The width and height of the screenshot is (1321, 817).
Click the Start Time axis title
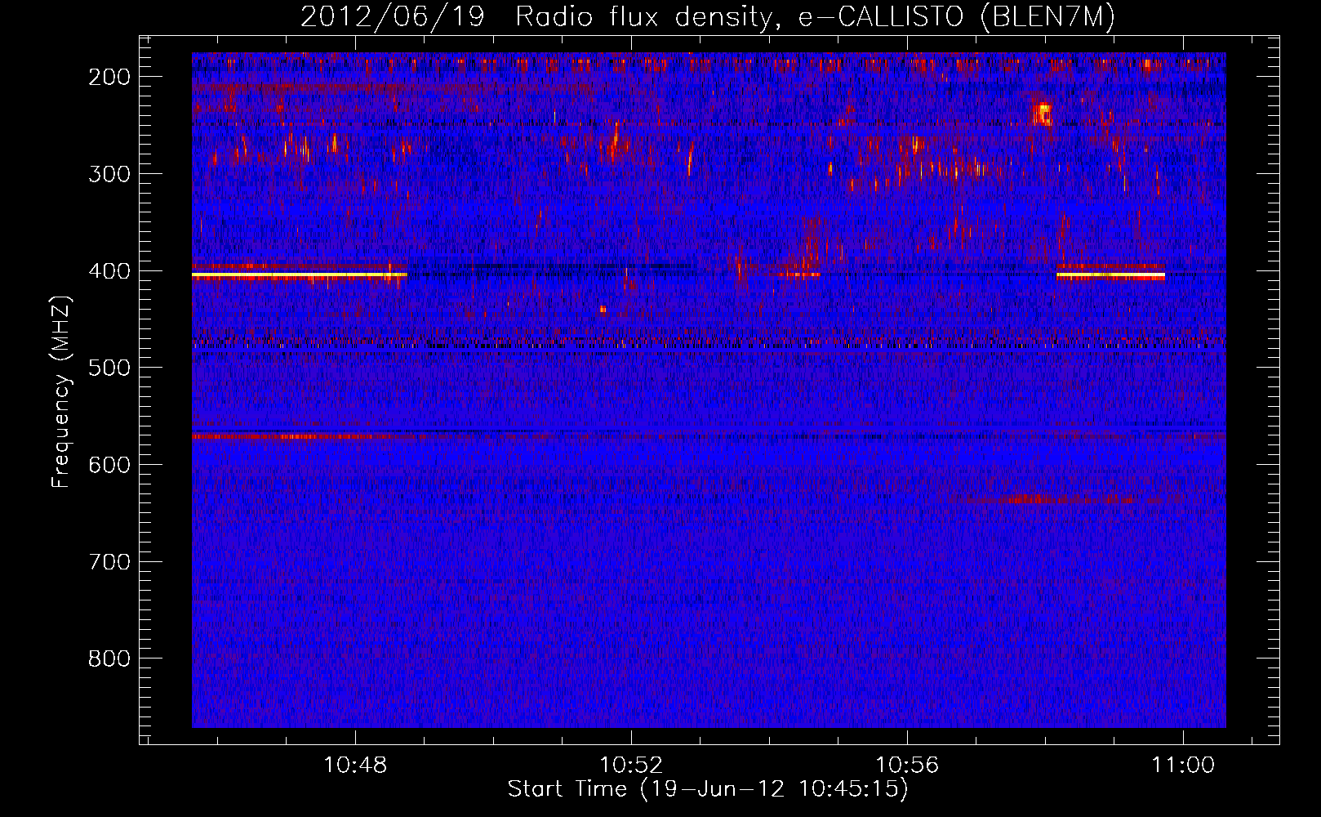[x=707, y=789]
